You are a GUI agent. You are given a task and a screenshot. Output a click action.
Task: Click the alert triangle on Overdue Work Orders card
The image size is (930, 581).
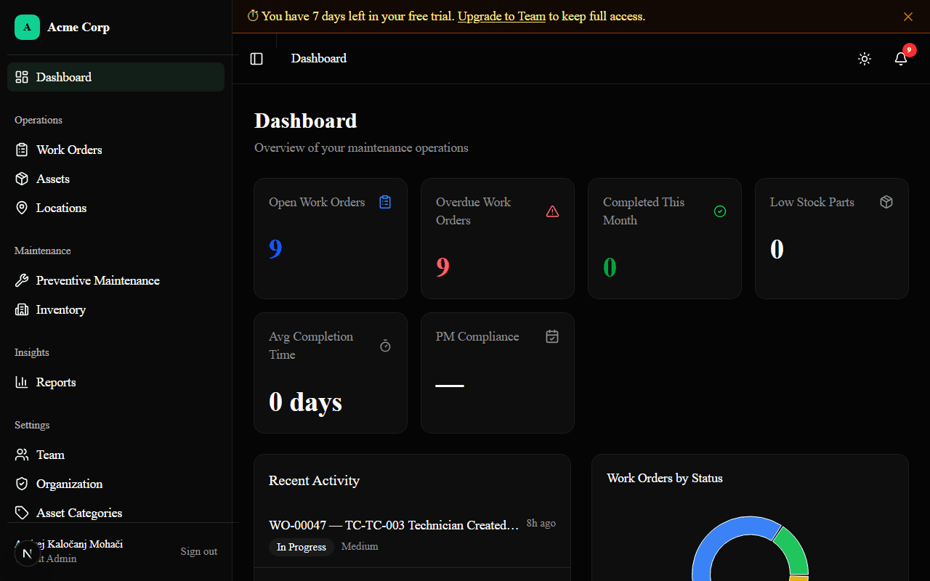pos(552,211)
